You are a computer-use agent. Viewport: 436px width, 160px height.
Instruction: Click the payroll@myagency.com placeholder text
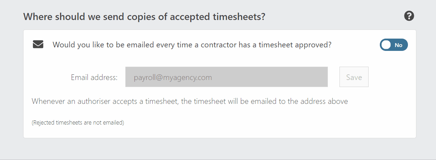173,77
